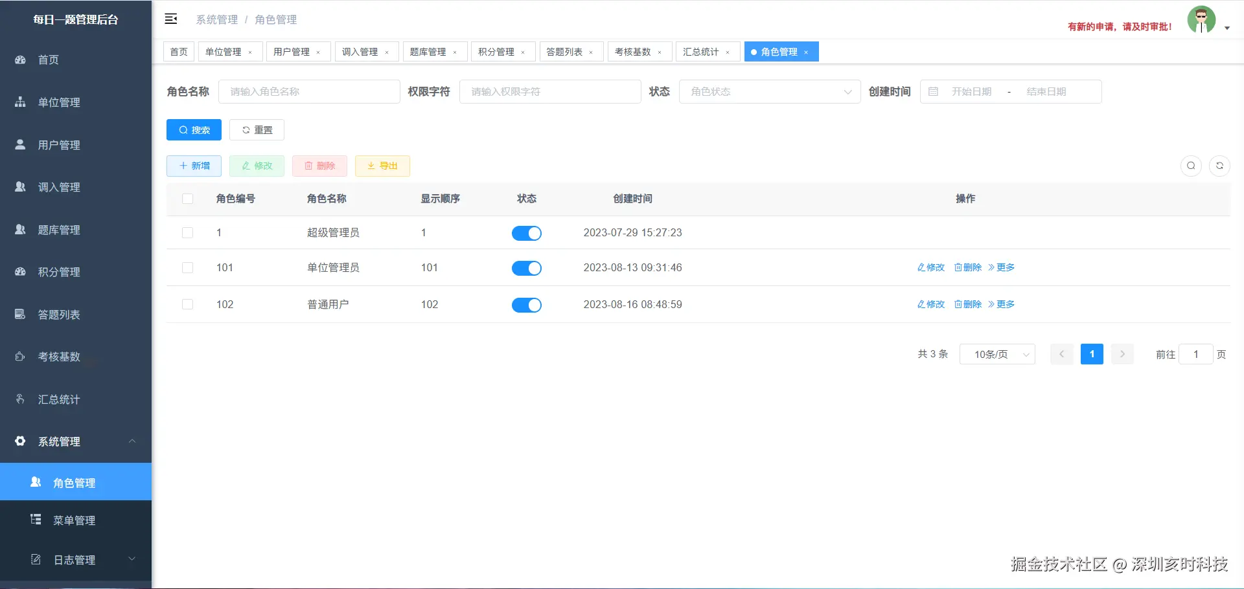Close the 调入管理 tab
This screenshot has width=1244, height=589.
387,52
